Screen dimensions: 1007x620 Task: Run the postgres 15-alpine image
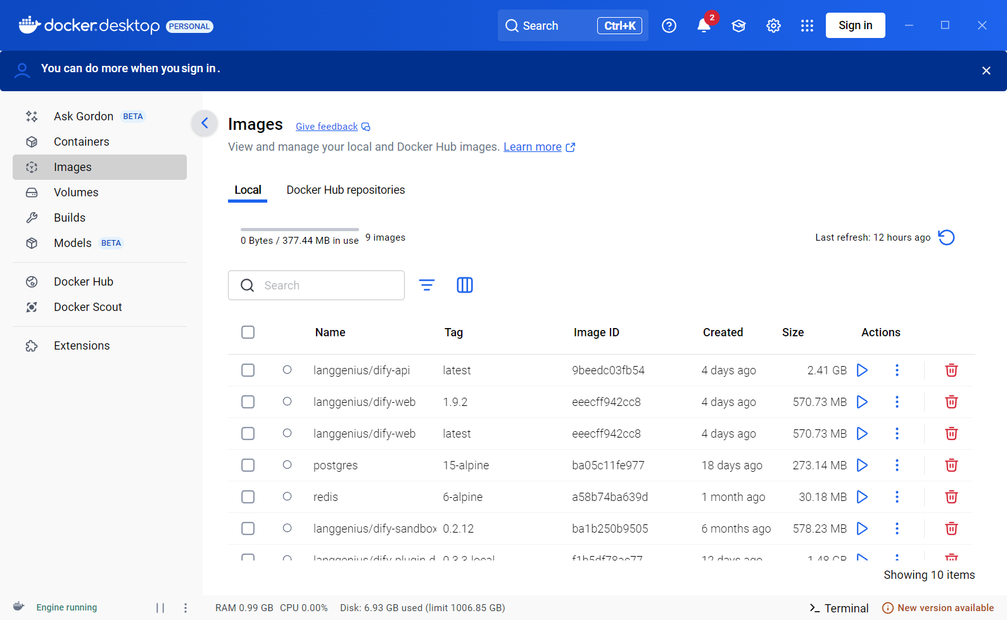pos(862,465)
